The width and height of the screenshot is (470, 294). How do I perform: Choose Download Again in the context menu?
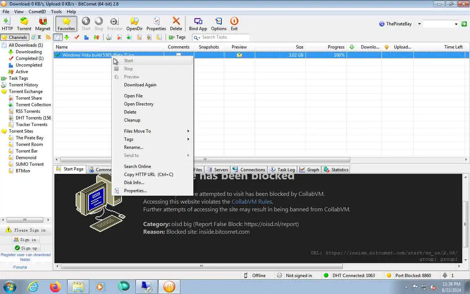pyautogui.click(x=153, y=85)
